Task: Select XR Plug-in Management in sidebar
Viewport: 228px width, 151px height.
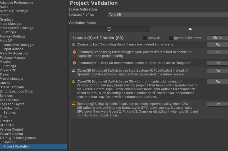Action: [18, 138]
